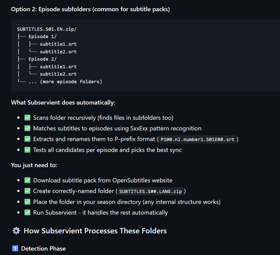
Task: Click checkmark emoji beside Place the folder
Action: point(27,202)
